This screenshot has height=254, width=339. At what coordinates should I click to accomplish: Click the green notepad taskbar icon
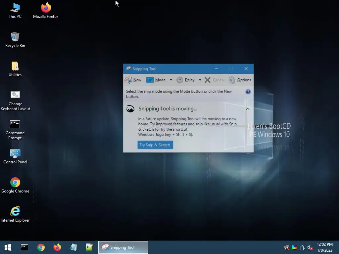[x=89, y=247]
